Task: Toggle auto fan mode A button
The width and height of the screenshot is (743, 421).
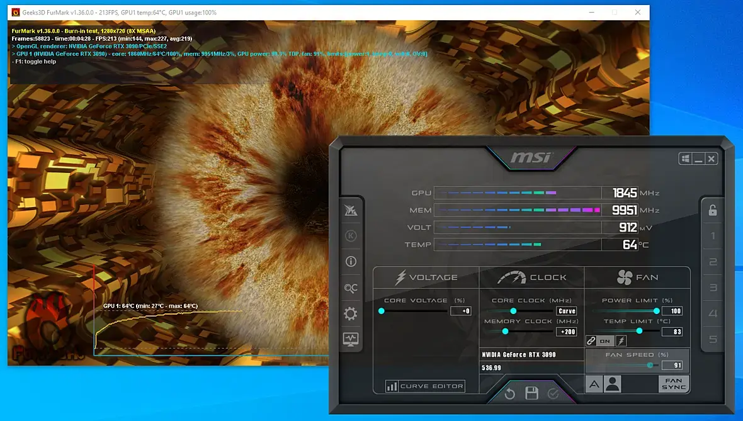Action: (594, 384)
